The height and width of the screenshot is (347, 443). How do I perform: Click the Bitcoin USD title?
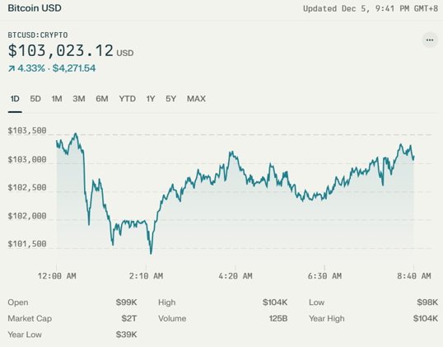point(35,8)
